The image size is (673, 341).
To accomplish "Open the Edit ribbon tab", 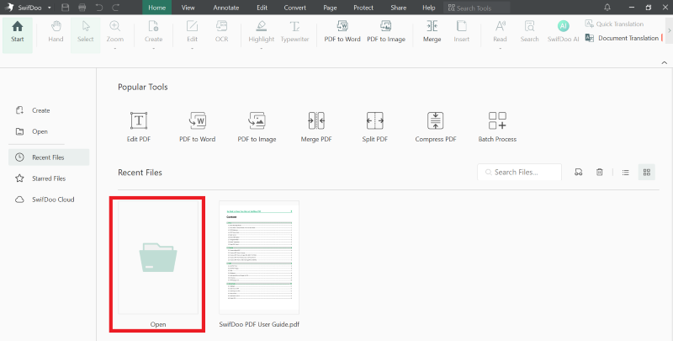I will click(262, 8).
